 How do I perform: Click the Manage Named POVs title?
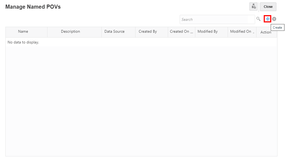click(33, 7)
